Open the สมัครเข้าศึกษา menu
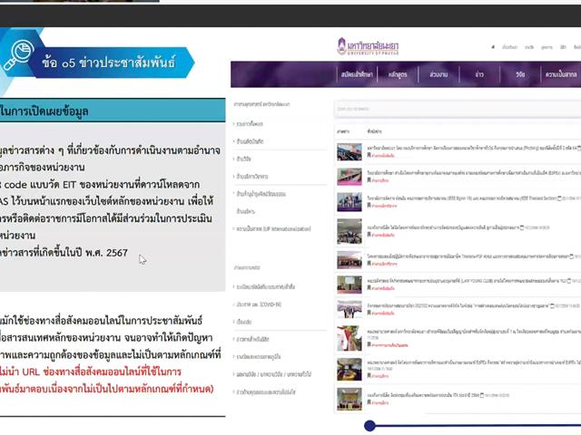Image resolution: width=581 pixels, height=435 pixels. [357, 74]
